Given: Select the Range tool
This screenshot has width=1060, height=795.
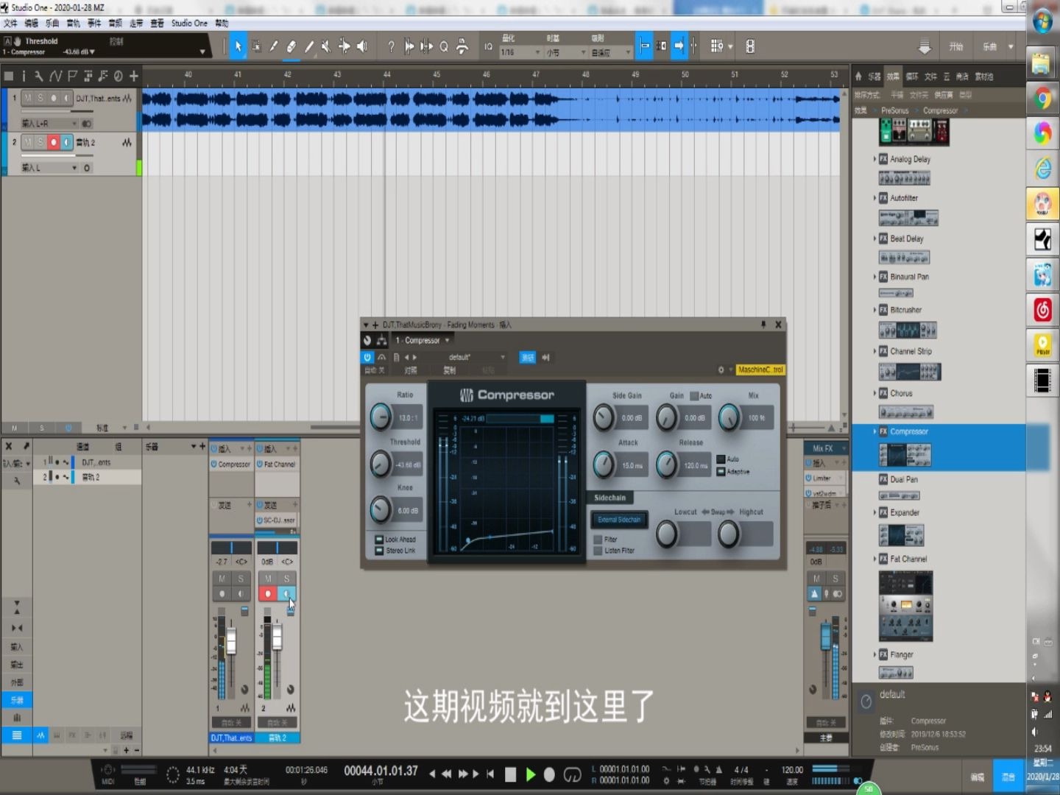Looking at the screenshot, I should click(255, 46).
